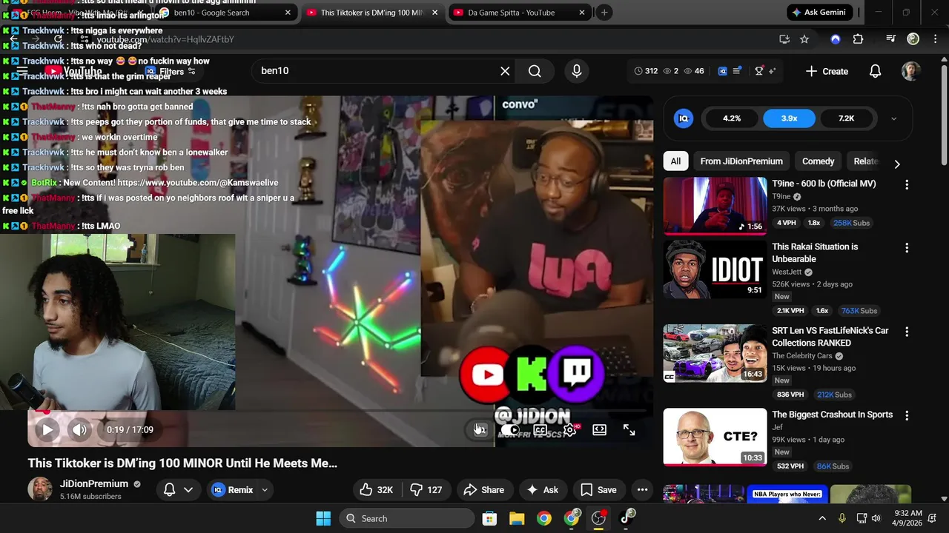Start voice search microphone icon

(576, 71)
